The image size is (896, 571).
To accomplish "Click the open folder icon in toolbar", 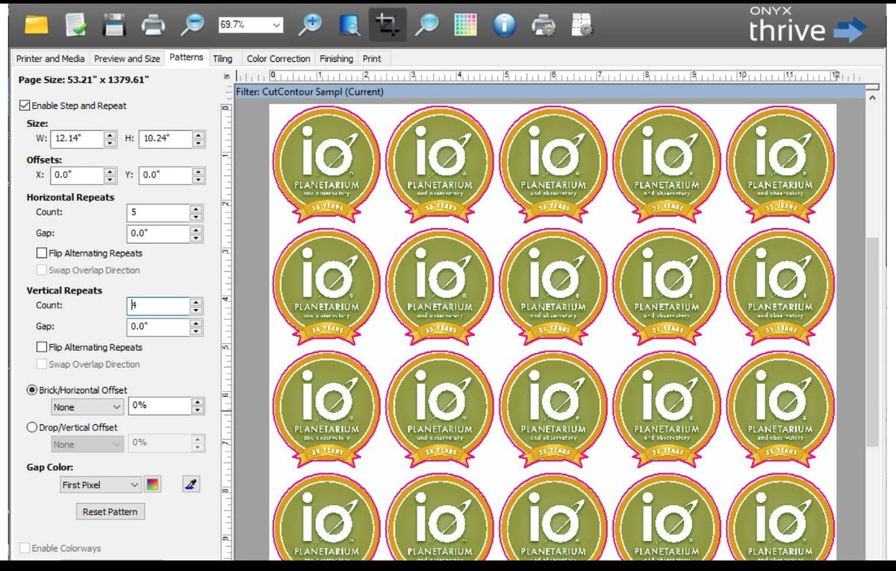I will [36, 25].
